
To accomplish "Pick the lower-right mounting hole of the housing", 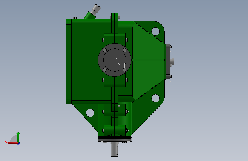I will (156, 98).
